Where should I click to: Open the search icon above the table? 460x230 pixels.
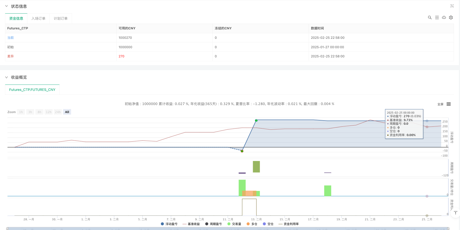[x=430, y=17]
